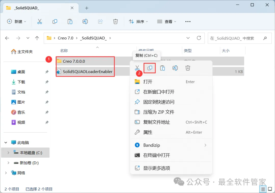This screenshot has width=275, height=193.
Task: Open the 查看 (View) dropdown
Action: (167, 22)
